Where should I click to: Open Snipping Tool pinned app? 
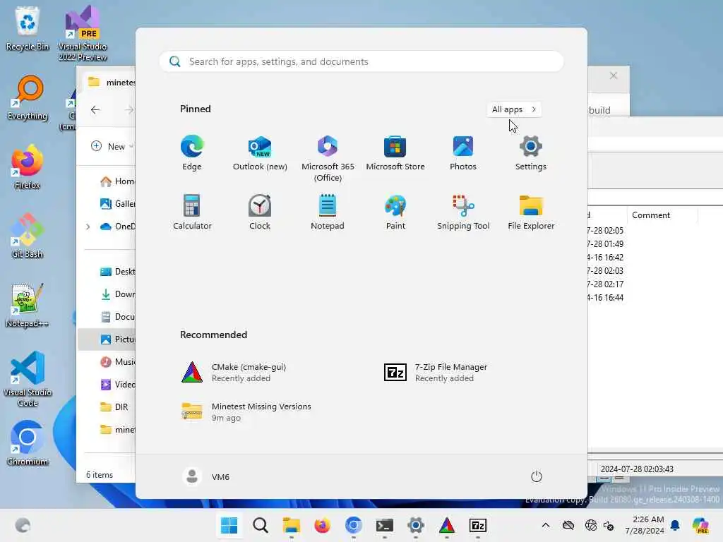pyautogui.click(x=463, y=212)
